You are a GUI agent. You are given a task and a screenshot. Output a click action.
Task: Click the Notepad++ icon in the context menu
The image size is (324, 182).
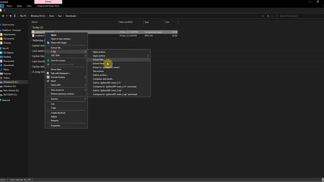click(48, 73)
